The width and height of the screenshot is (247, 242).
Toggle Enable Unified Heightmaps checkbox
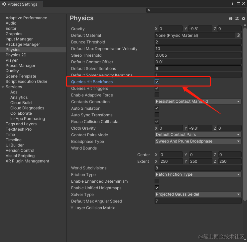[x=157, y=188]
